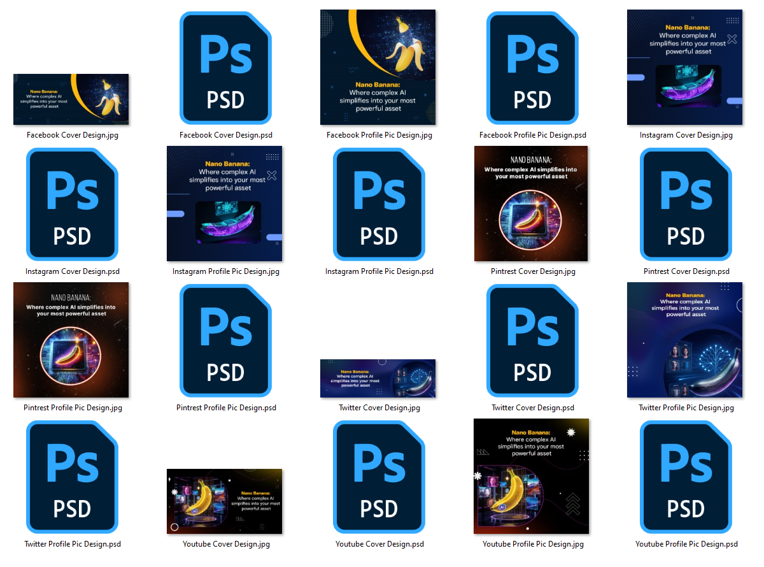This screenshot has width=764, height=567.
Task: Select the Instagram Profile Pic Design.psd icon
Action: [x=379, y=204]
